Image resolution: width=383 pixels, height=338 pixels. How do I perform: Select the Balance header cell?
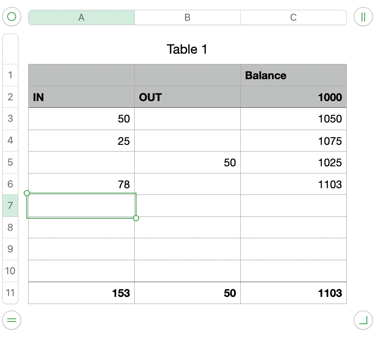294,75
